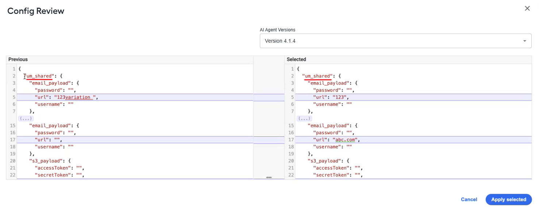This screenshot has width=539, height=210.
Task: Click "accessToken" line in Previous pane
Action: pyautogui.click(x=60, y=168)
